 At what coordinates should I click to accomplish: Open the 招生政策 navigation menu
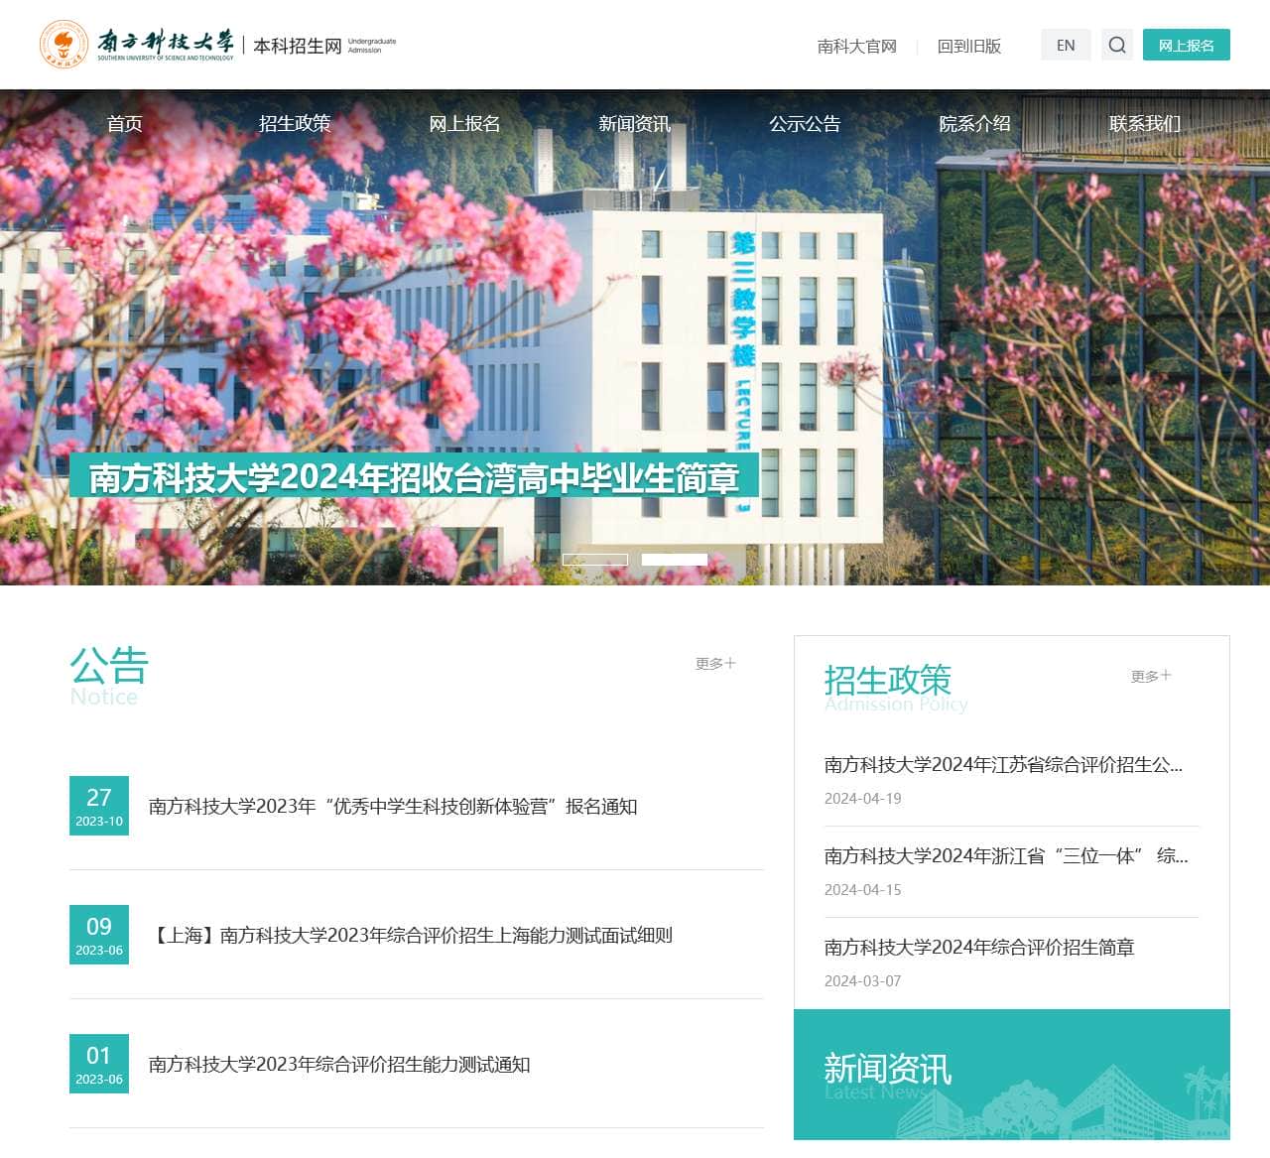[296, 124]
